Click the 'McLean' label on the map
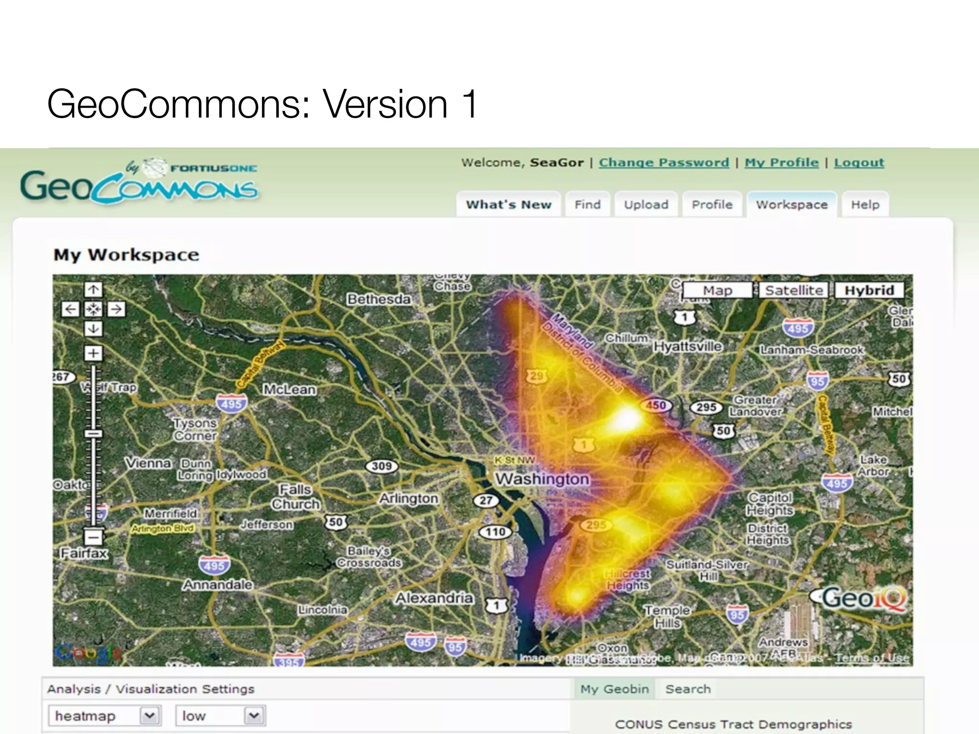Screen dimensions: 979x734 pyautogui.click(x=290, y=389)
